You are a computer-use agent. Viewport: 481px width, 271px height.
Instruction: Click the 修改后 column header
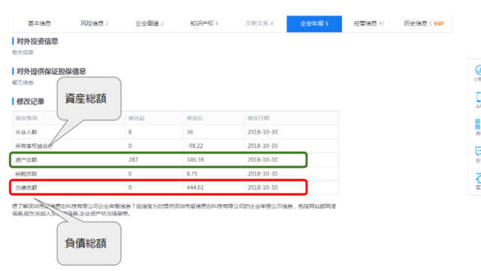pyautogui.click(x=195, y=118)
